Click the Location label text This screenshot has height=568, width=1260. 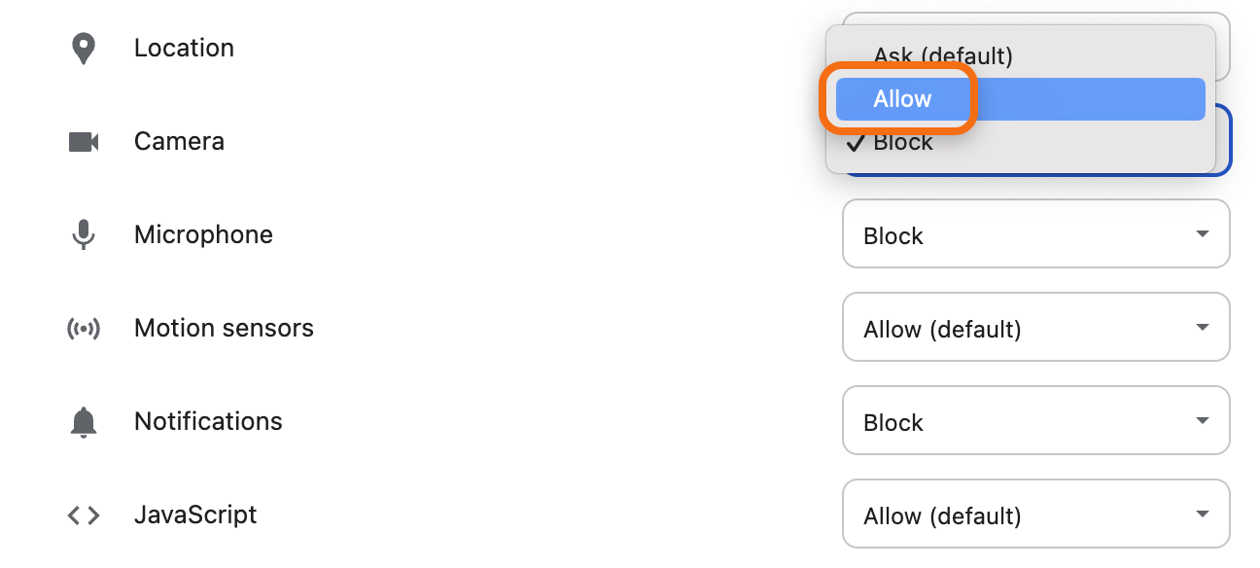tap(184, 49)
